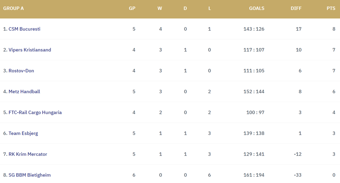This screenshot has height=183, width=340.
Task: Click the GROUP A table header
Action: click(x=13, y=8)
